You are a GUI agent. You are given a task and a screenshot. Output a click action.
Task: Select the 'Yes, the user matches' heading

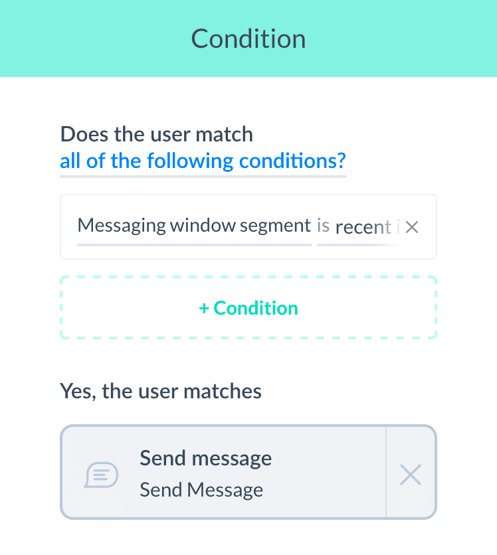click(161, 391)
